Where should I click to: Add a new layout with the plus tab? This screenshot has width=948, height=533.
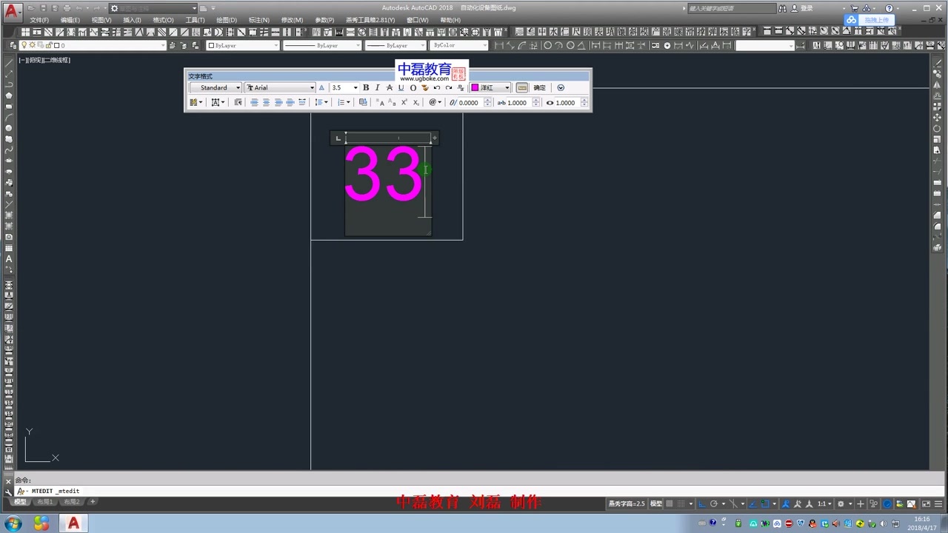pyautogui.click(x=93, y=502)
